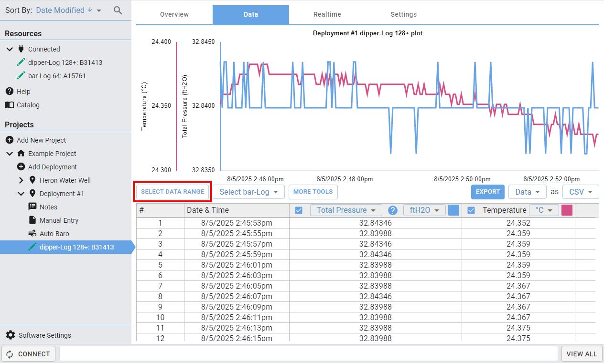Open Notes under Deployment #1
Screen dimensions: 604x363
pos(48,207)
